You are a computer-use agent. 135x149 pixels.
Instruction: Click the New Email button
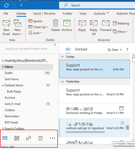(6, 28)
